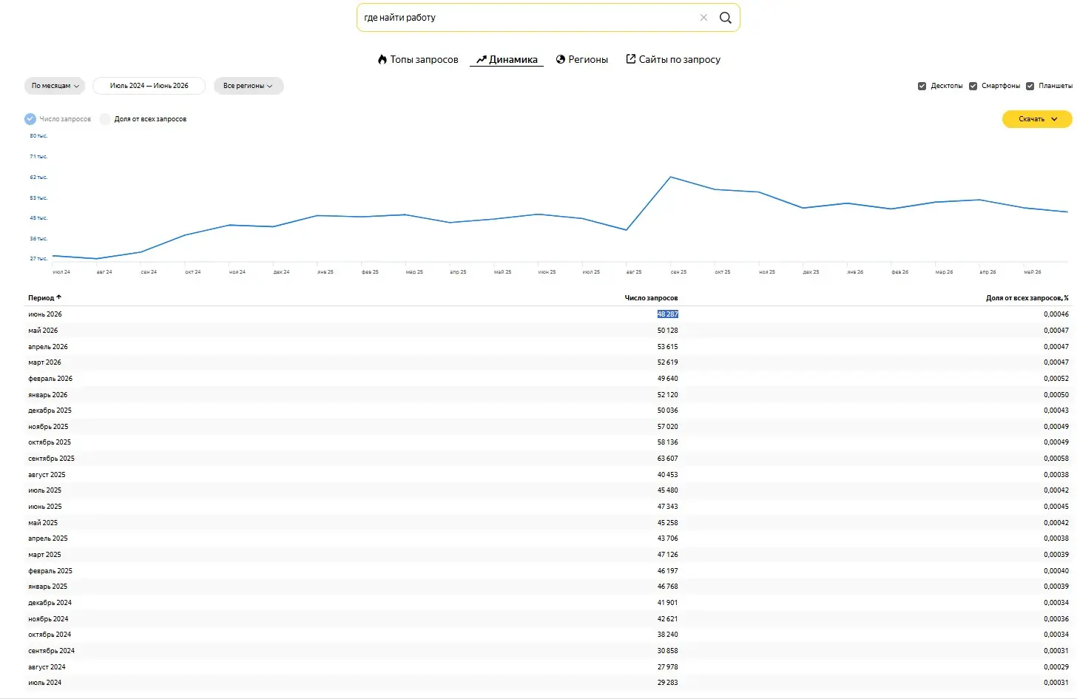Expand the Все регионы dropdown
The width and height of the screenshot is (1077, 699).
click(x=249, y=86)
